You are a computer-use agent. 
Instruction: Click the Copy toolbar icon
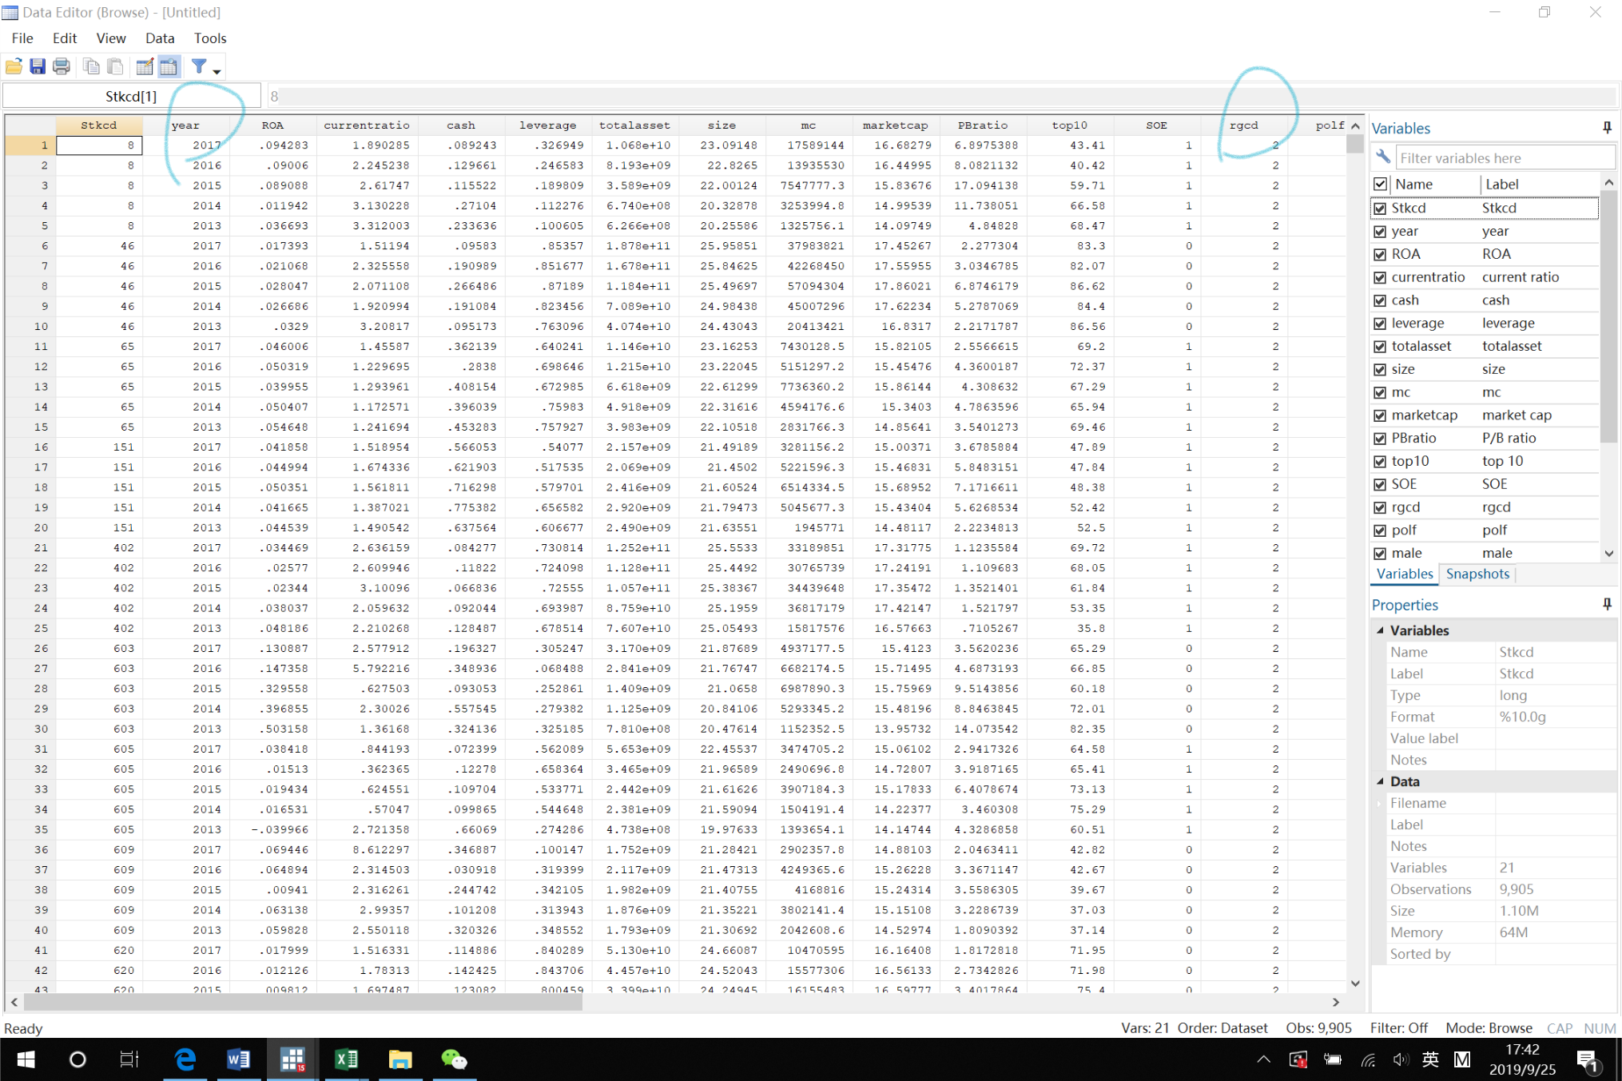point(91,67)
